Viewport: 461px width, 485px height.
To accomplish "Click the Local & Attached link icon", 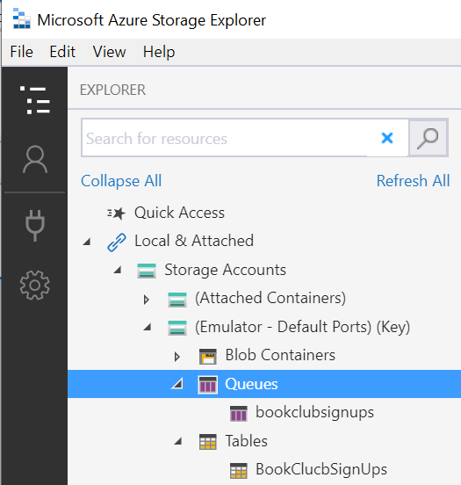I will tap(117, 242).
